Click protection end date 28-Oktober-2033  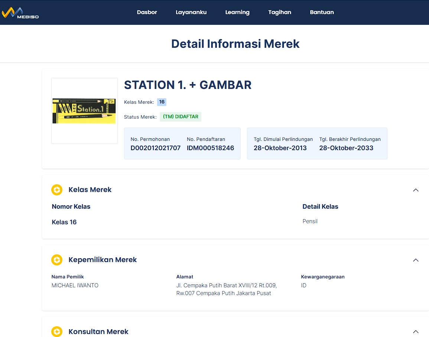tap(346, 148)
